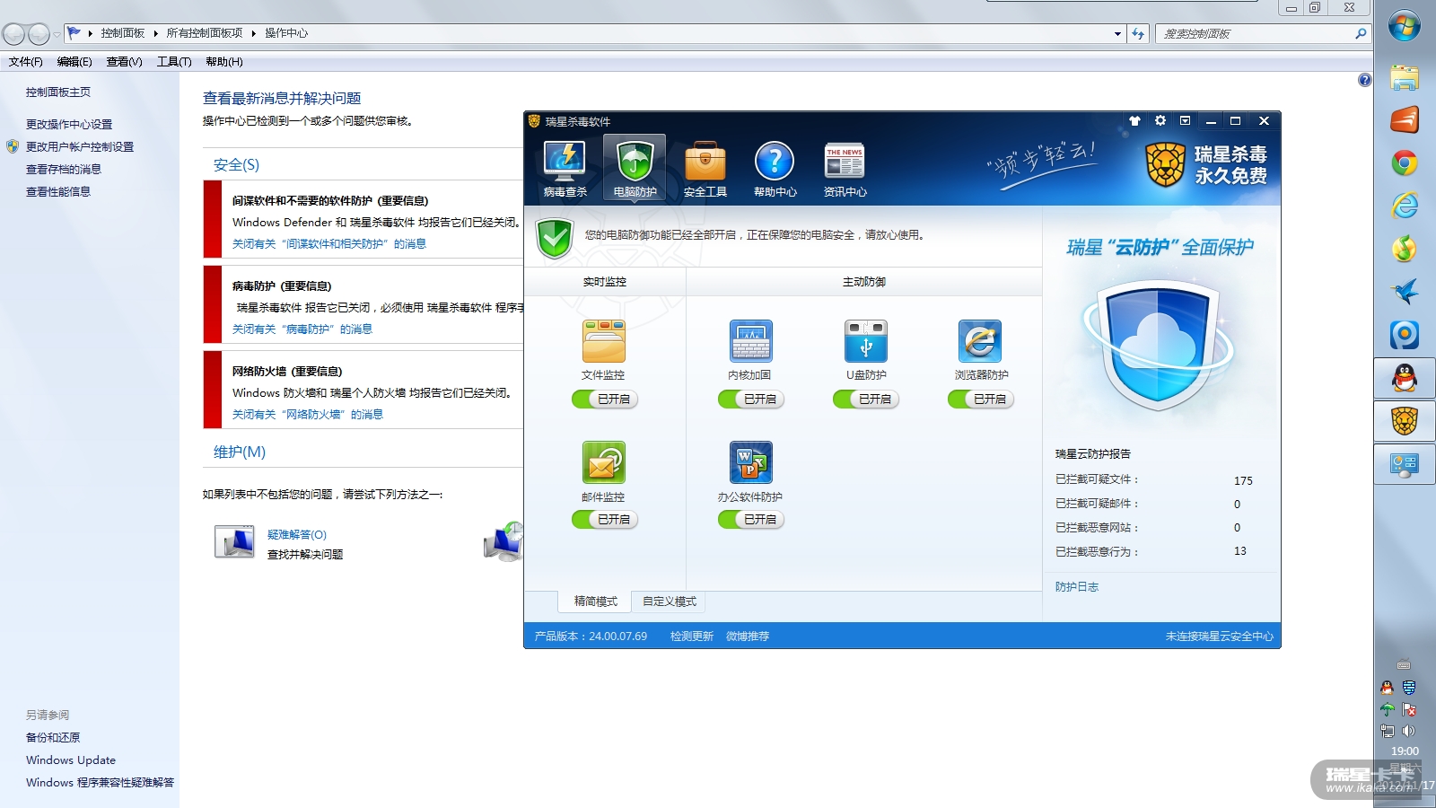This screenshot has width=1436, height=808.
Task: Open the 帮助中心 help icon
Action: (x=775, y=169)
